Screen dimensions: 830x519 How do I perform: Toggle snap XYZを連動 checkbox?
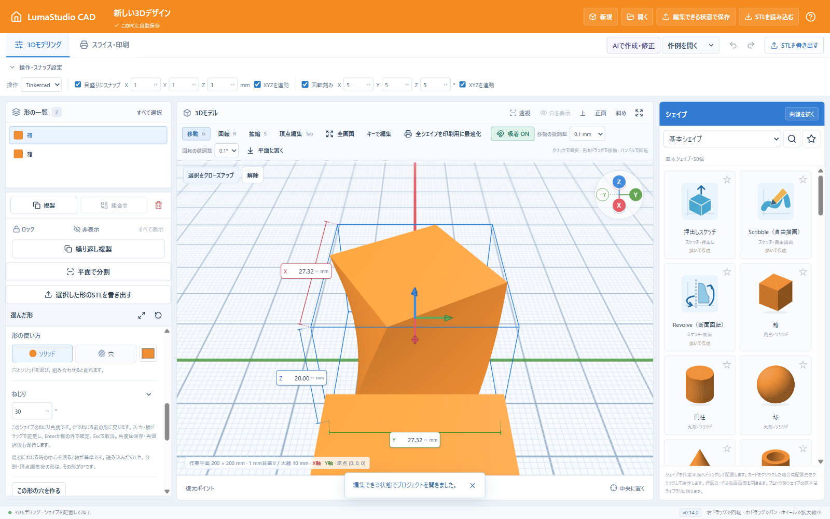pos(257,84)
